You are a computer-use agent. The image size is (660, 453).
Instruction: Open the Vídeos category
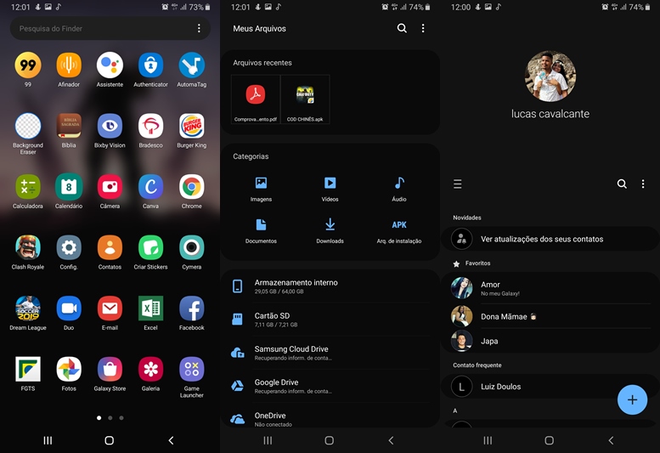[x=330, y=189]
